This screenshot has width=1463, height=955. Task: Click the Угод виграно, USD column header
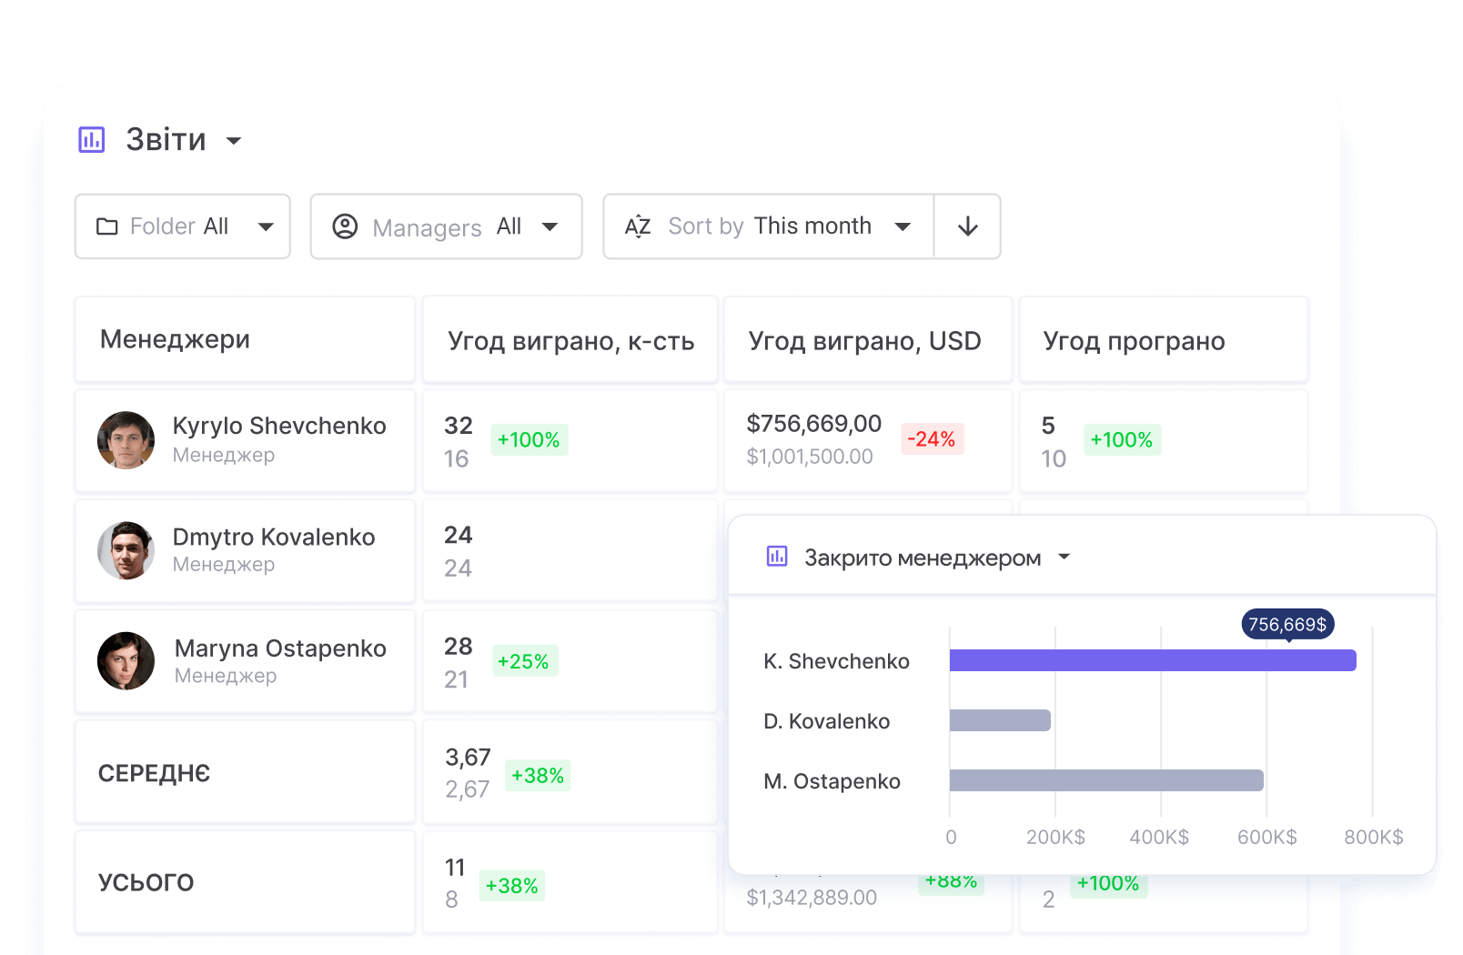[864, 341]
